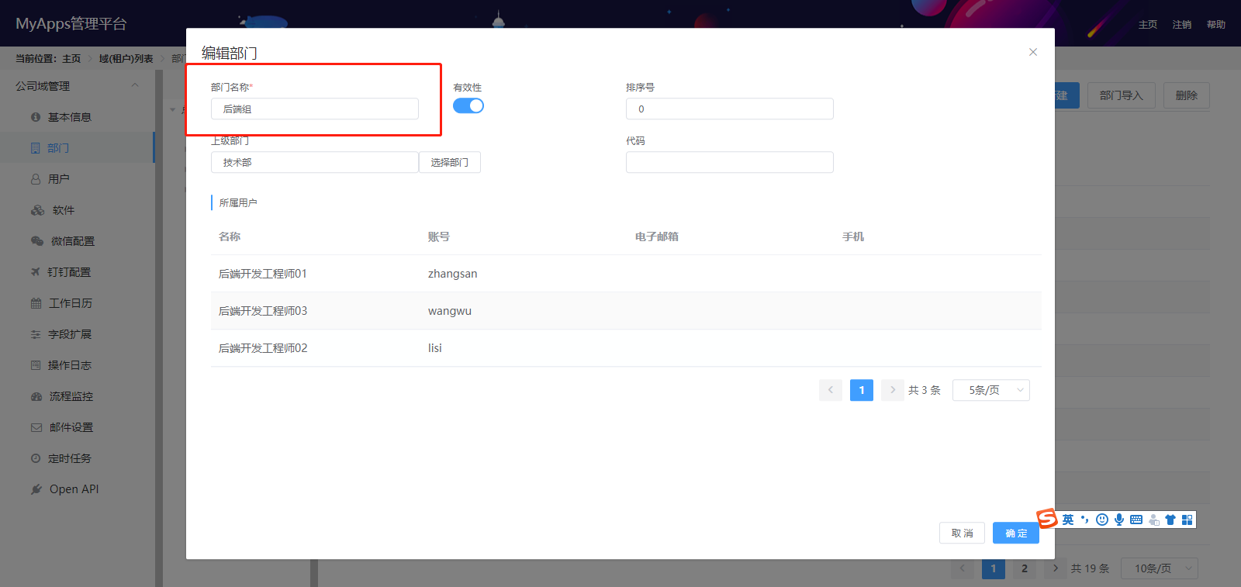This screenshot has width=1241, height=587.
Task: Click the Open API plug icon
Action: click(x=36, y=489)
